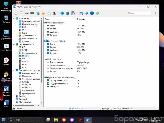The width and height of the screenshot is (164, 123).
Task: Open the Word desktop shortcut
Action: click(x=6, y=104)
